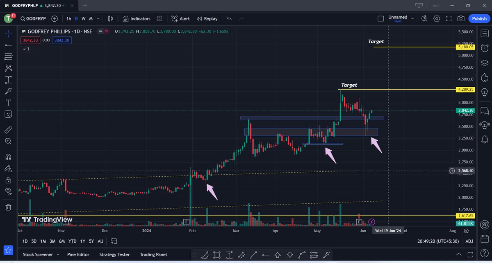
Task: Select the trend line drawing tool
Action: coord(8,45)
